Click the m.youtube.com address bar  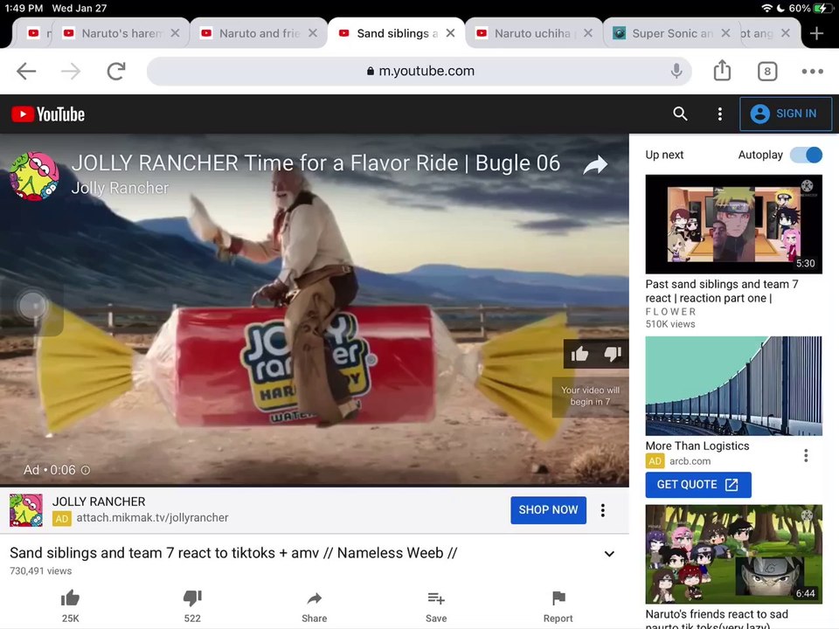point(419,71)
